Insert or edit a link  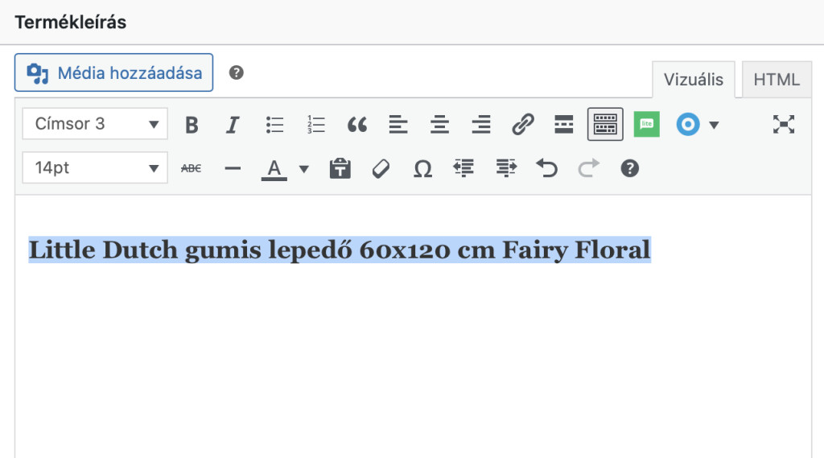point(523,124)
